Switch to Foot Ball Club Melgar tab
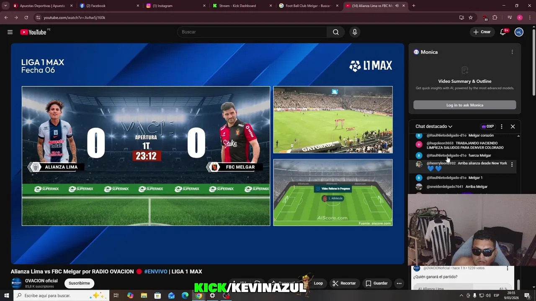 coord(309,6)
